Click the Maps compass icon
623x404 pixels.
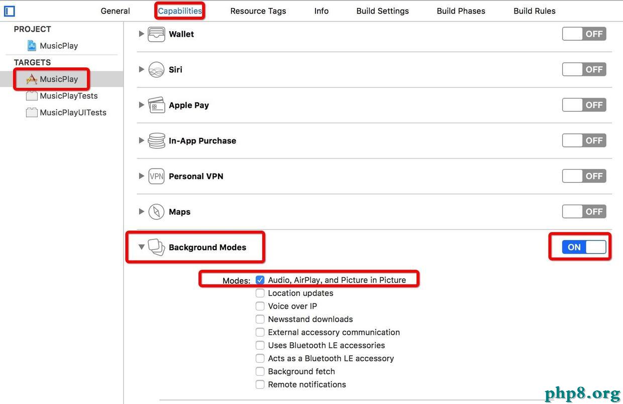[x=156, y=212]
